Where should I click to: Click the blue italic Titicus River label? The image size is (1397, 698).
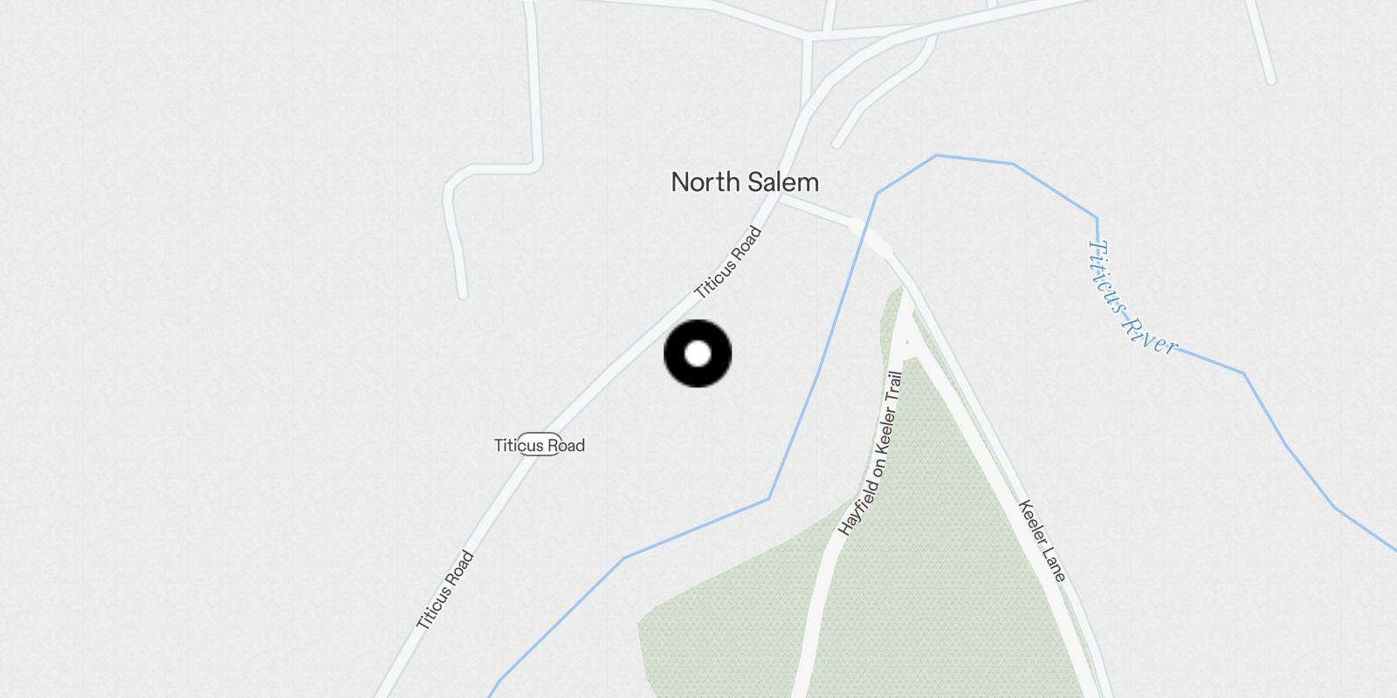point(1132,298)
